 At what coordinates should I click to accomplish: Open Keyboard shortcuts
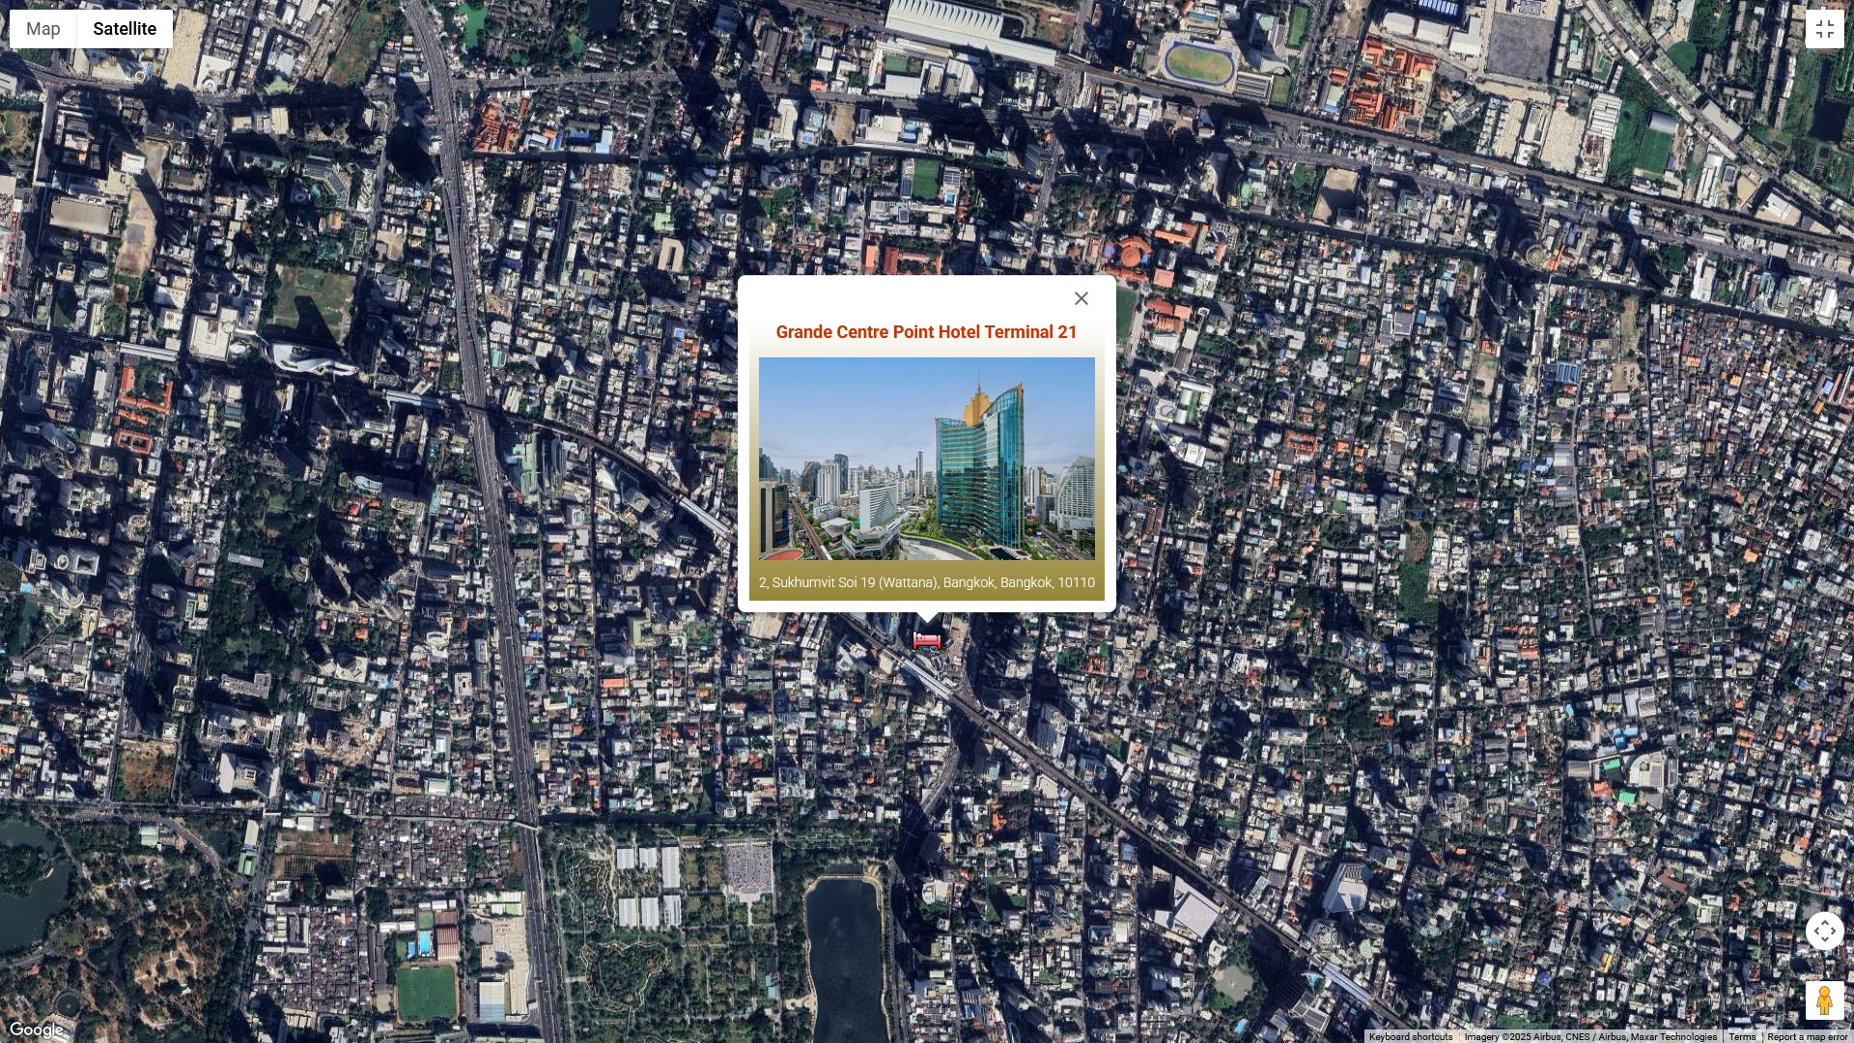[1410, 1036]
